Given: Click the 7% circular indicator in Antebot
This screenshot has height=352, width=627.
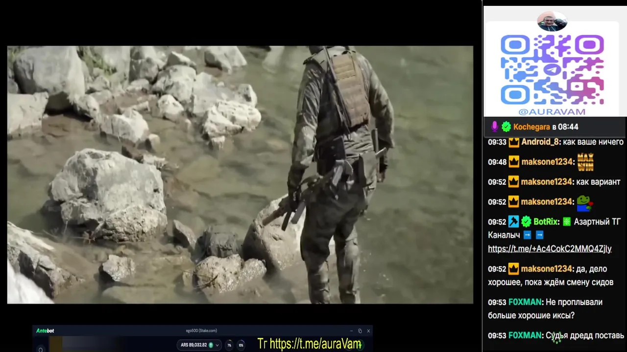Looking at the screenshot, I should pos(229,345).
